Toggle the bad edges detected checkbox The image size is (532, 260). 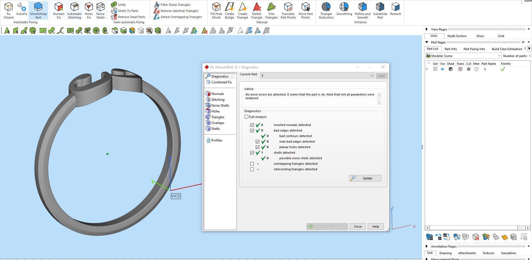click(252, 130)
